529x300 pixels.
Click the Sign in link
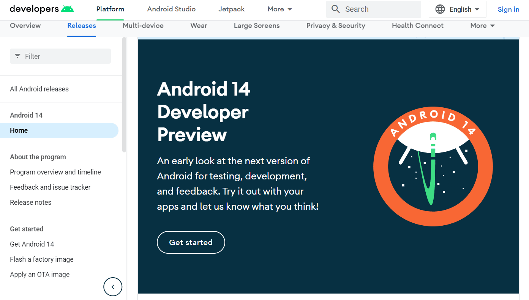click(x=508, y=9)
